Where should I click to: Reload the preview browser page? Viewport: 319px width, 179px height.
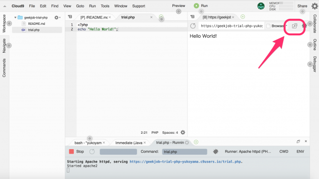coord(193,26)
